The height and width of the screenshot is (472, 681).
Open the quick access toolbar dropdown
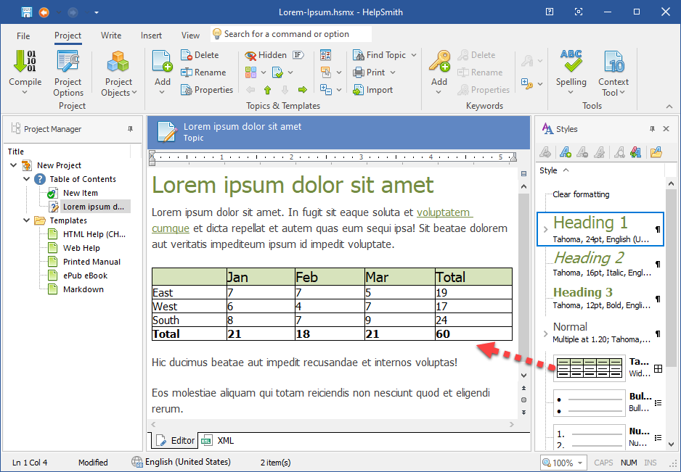pyautogui.click(x=97, y=12)
